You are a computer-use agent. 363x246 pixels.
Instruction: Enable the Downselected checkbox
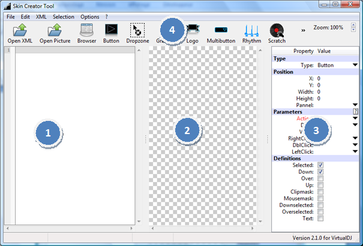(320, 205)
